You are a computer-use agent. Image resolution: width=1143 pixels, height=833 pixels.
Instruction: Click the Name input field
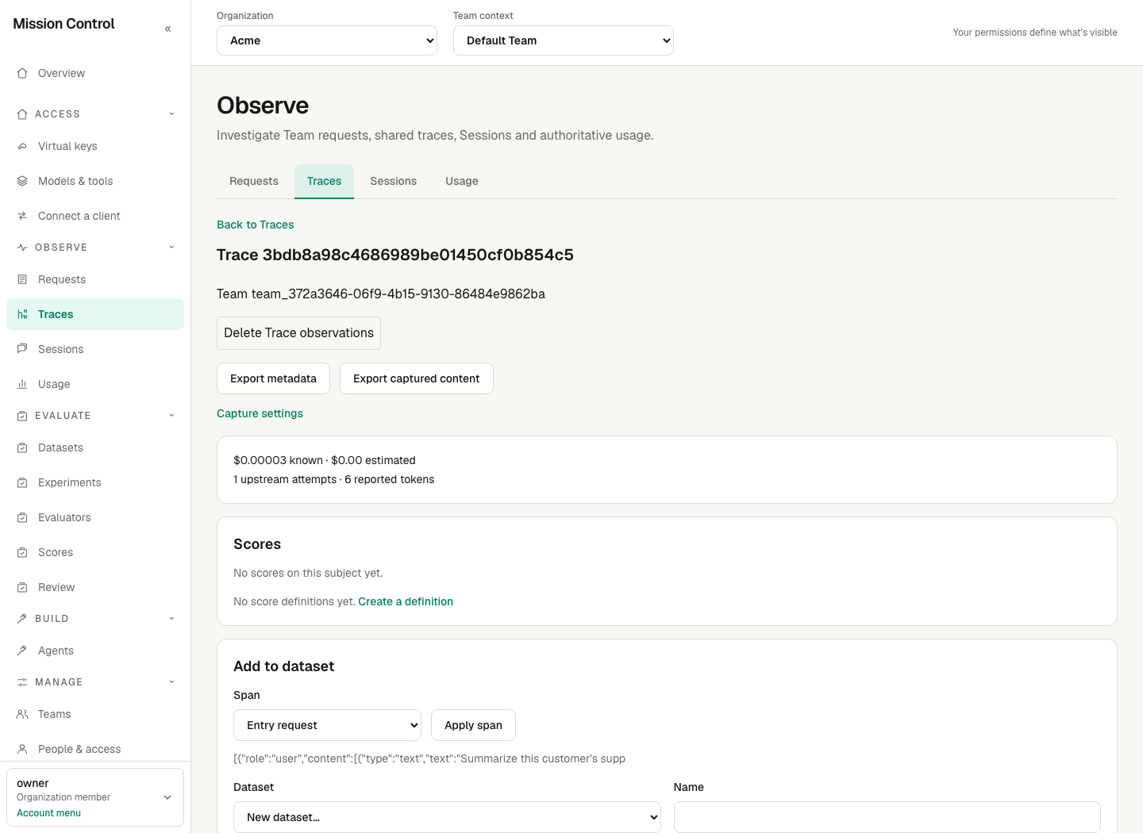[x=887, y=817]
